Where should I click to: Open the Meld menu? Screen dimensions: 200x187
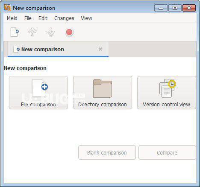[12, 18]
